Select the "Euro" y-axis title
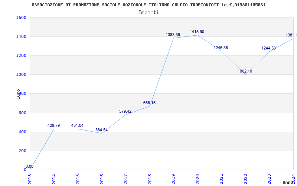 coord(18,94)
